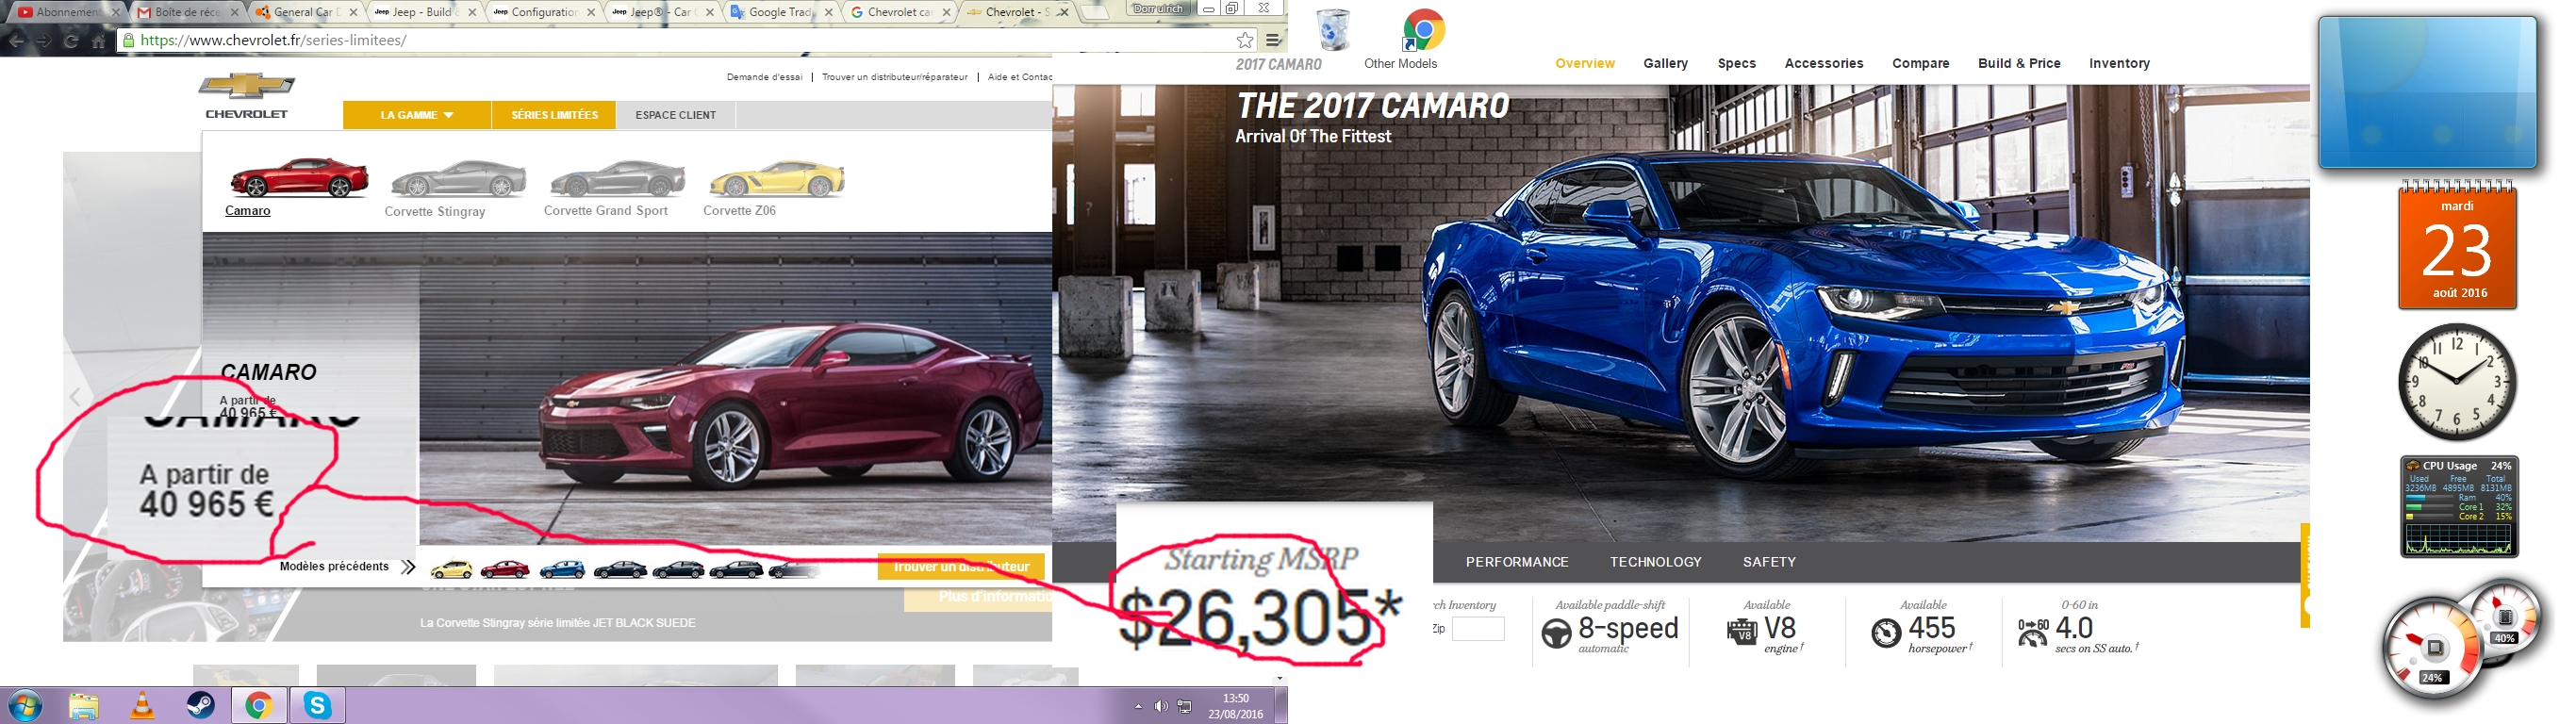Click the analog clock gadget

point(2457,381)
